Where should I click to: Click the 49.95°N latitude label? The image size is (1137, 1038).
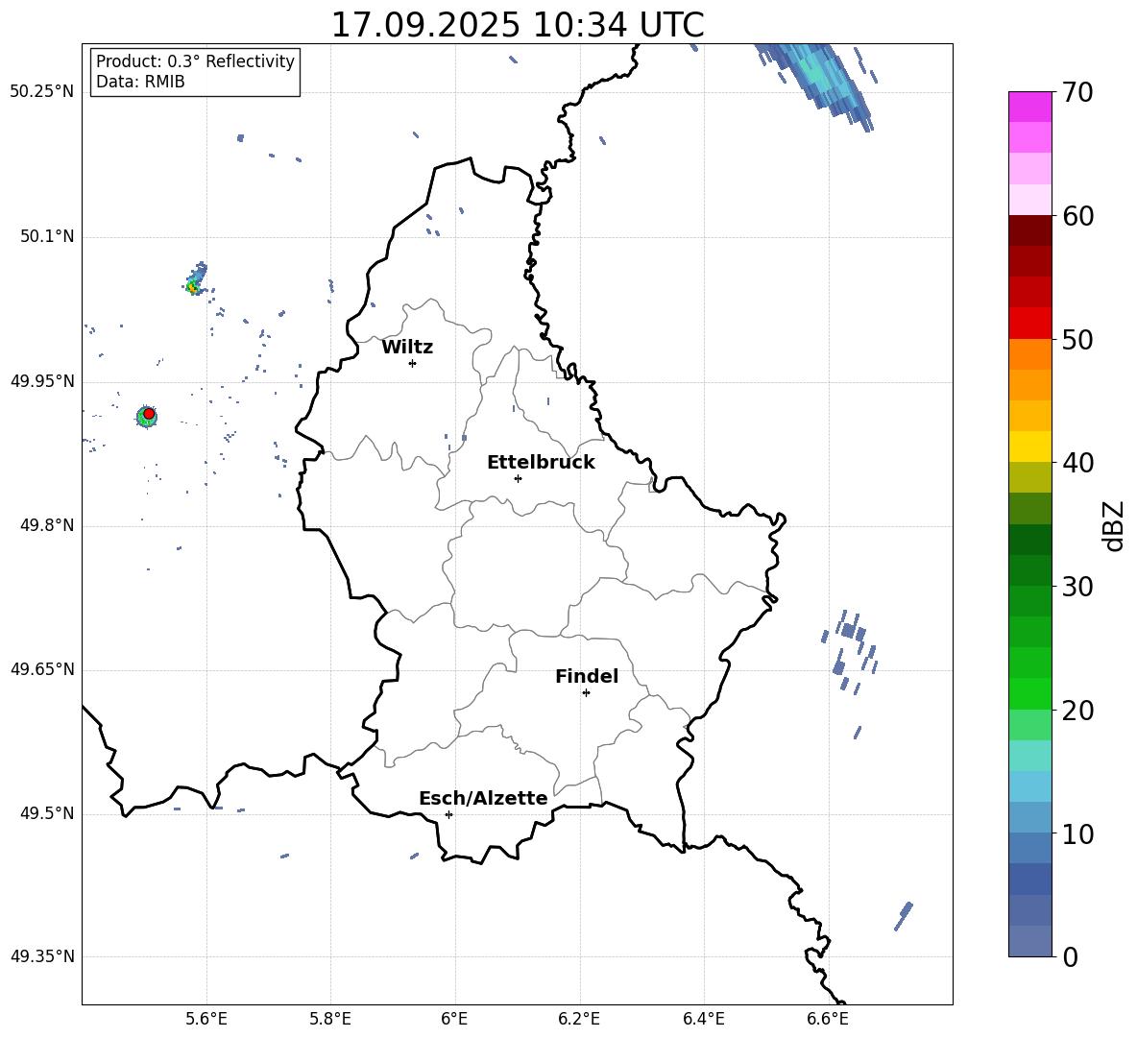click(x=42, y=381)
